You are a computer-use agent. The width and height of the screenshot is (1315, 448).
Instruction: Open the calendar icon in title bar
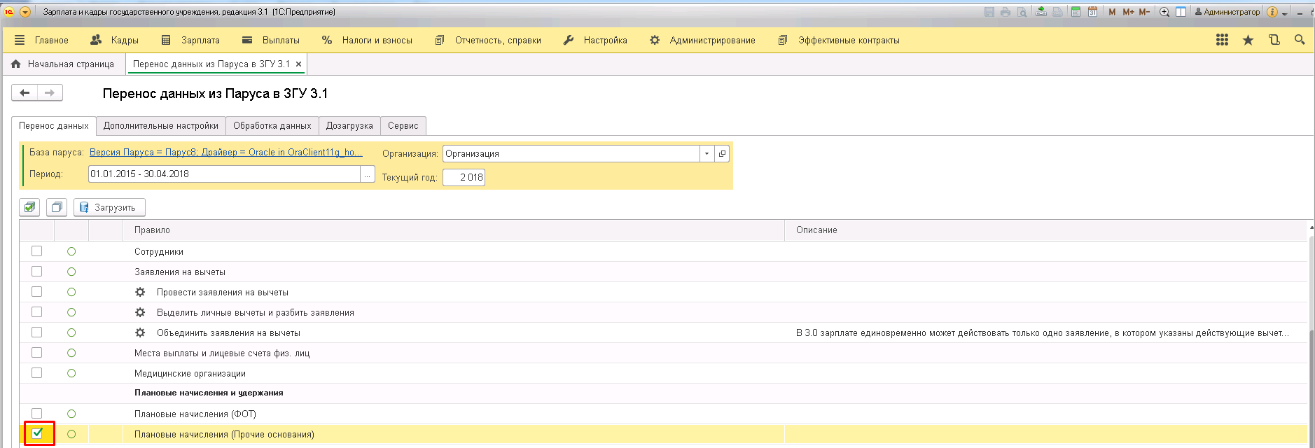[x=1092, y=12]
